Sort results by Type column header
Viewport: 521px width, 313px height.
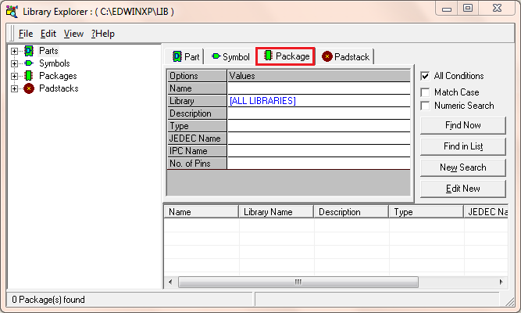click(426, 212)
